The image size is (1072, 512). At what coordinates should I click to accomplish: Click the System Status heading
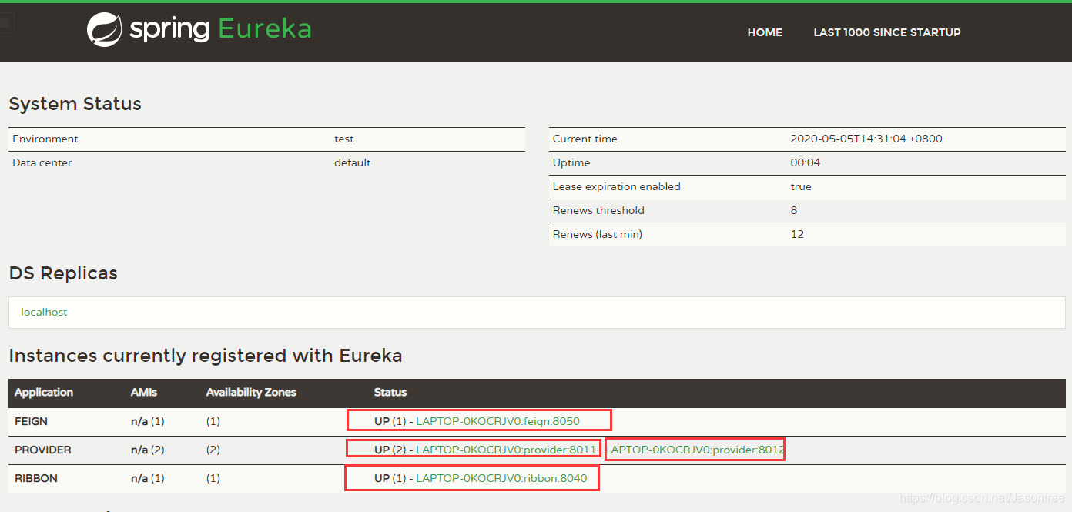click(x=75, y=104)
